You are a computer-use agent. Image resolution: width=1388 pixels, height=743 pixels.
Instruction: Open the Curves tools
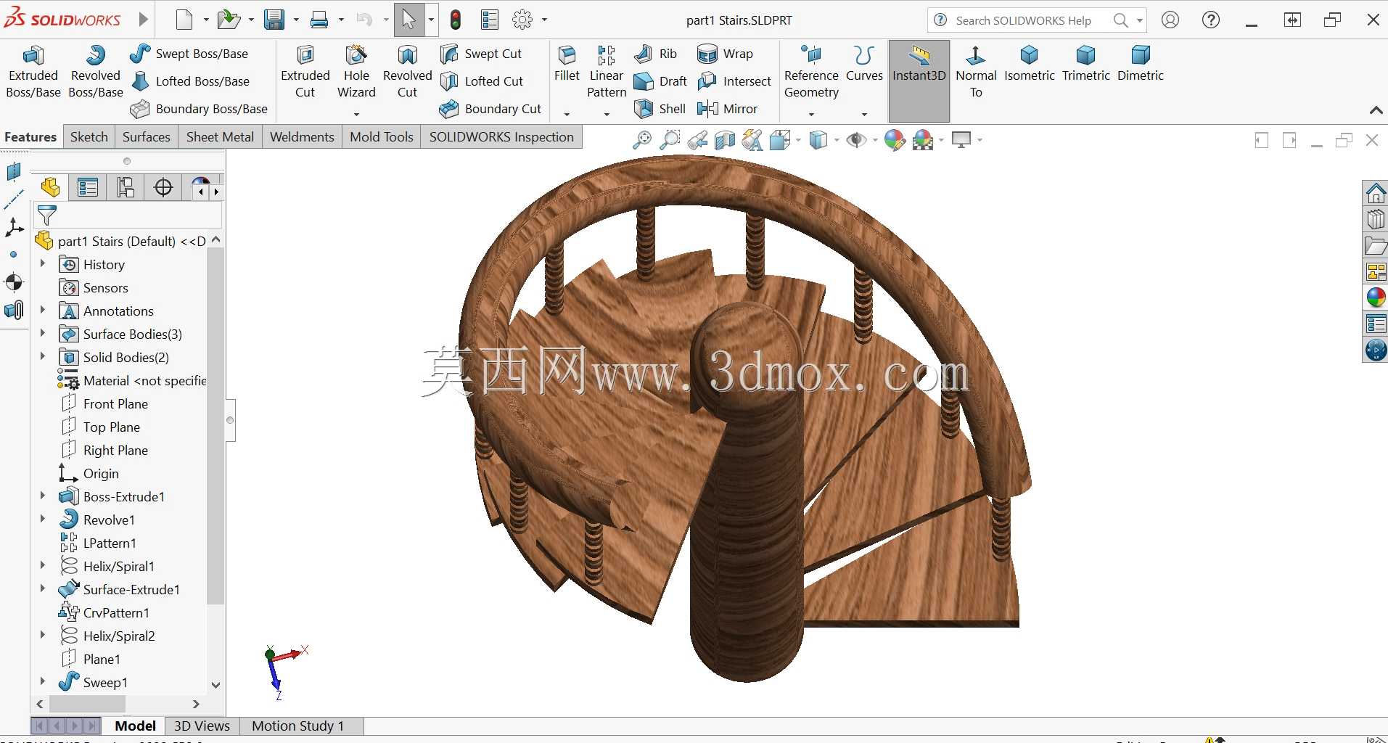[x=864, y=64]
